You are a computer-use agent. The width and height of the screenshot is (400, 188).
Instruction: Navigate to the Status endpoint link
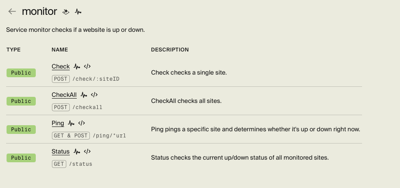[61, 151]
